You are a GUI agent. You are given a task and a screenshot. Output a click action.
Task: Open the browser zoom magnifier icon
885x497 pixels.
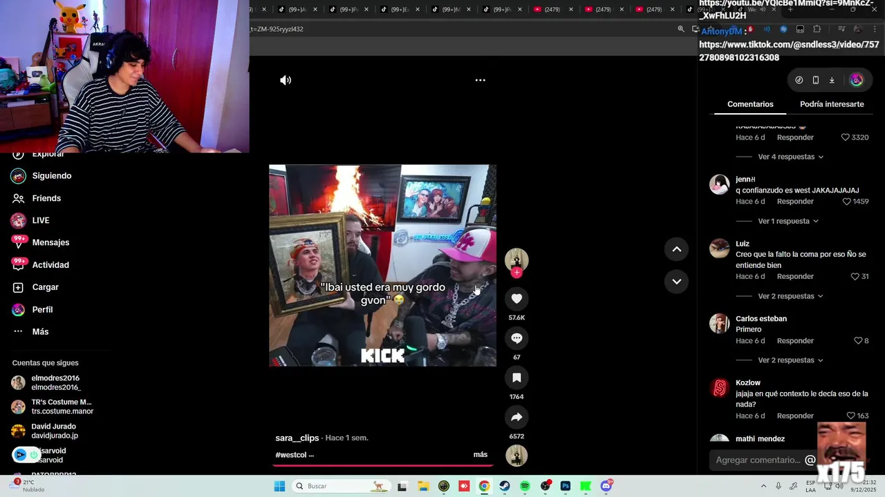(x=681, y=29)
